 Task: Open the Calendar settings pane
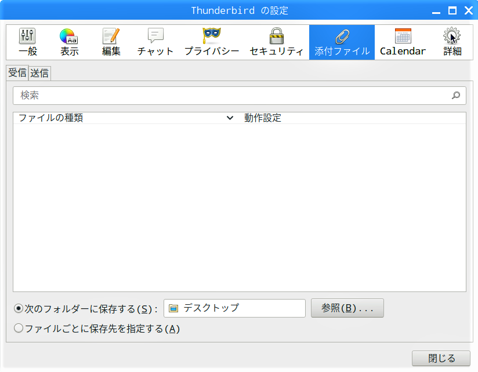403,42
